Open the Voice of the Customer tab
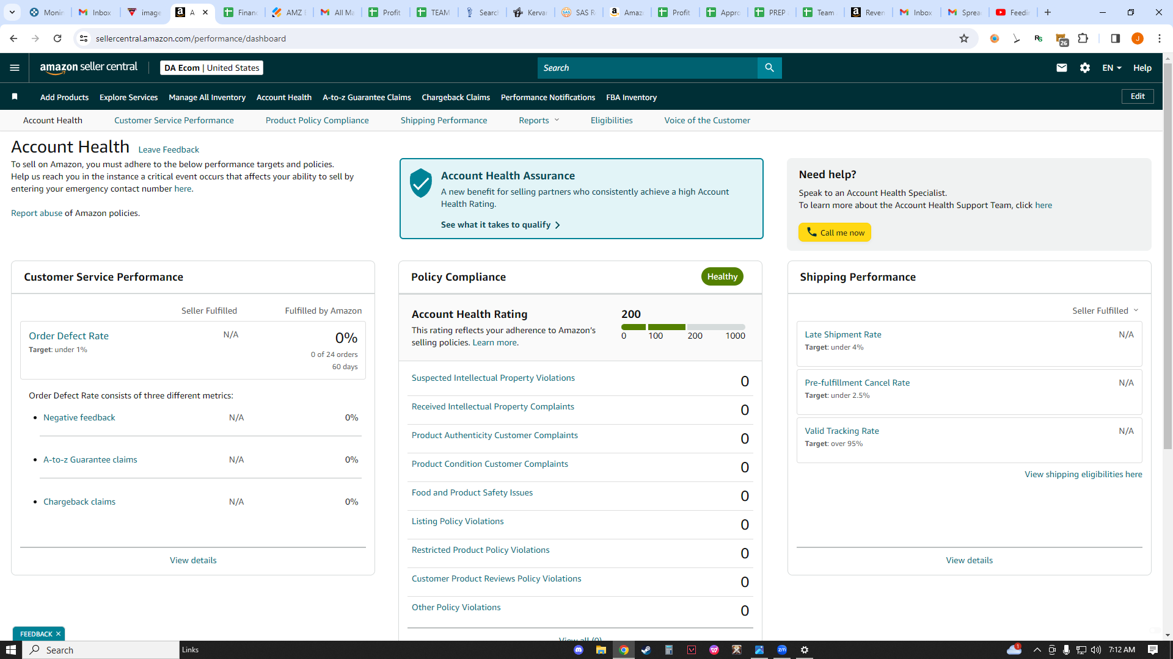The image size is (1173, 659). [707, 120]
